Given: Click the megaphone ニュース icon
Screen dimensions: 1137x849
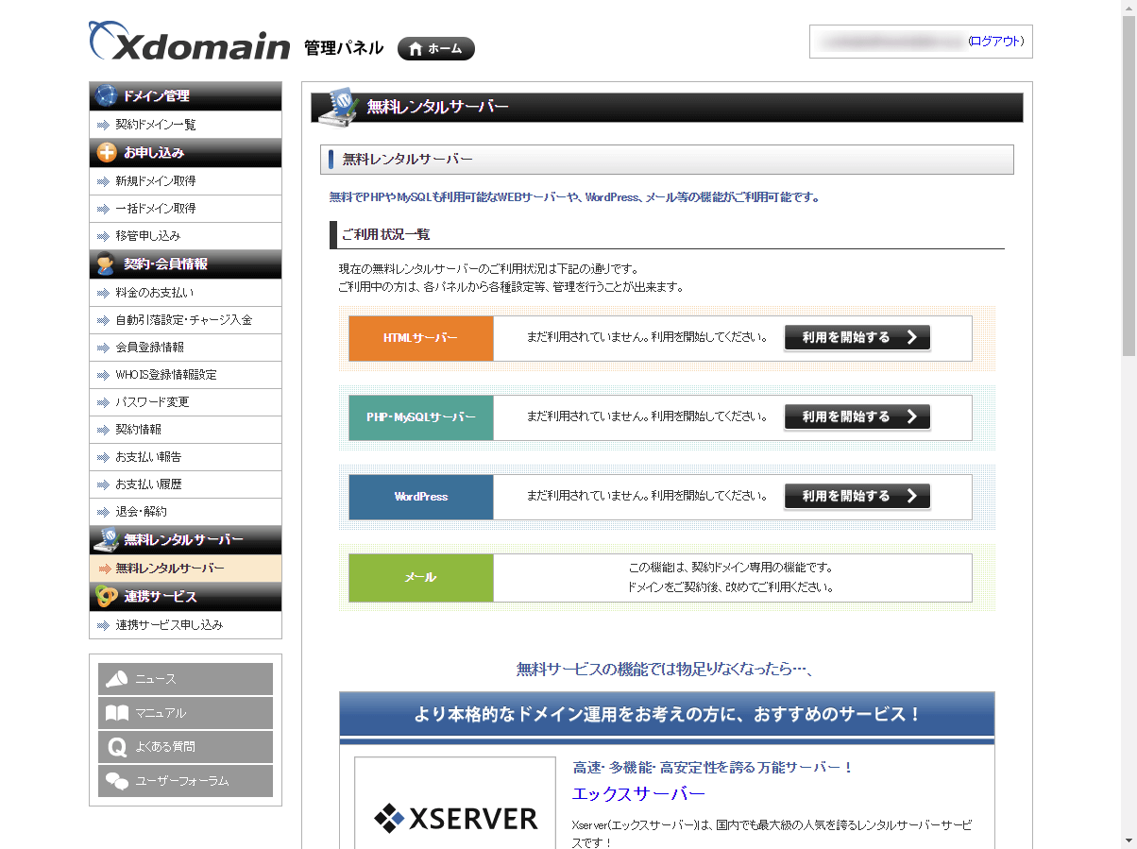Looking at the screenshot, I should (x=117, y=679).
